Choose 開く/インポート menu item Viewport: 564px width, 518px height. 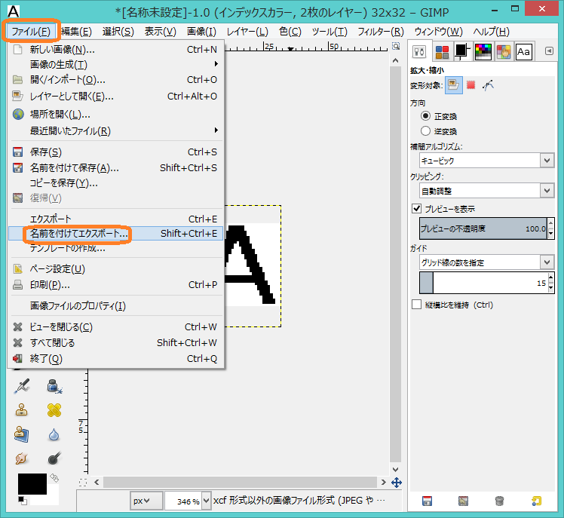point(115,79)
